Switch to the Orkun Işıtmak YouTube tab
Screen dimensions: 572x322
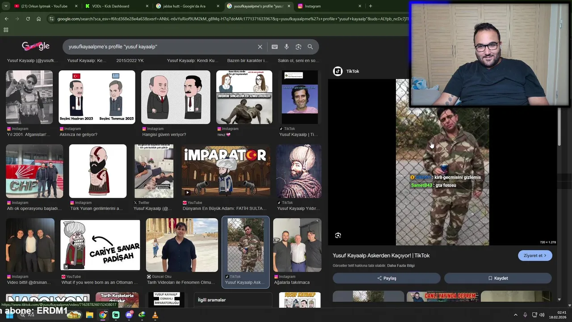(x=45, y=6)
